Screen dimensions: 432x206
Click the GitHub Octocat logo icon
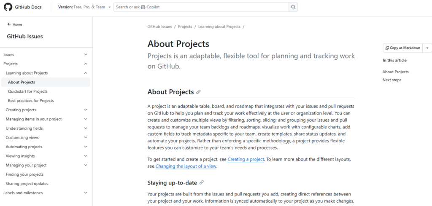(8, 7)
